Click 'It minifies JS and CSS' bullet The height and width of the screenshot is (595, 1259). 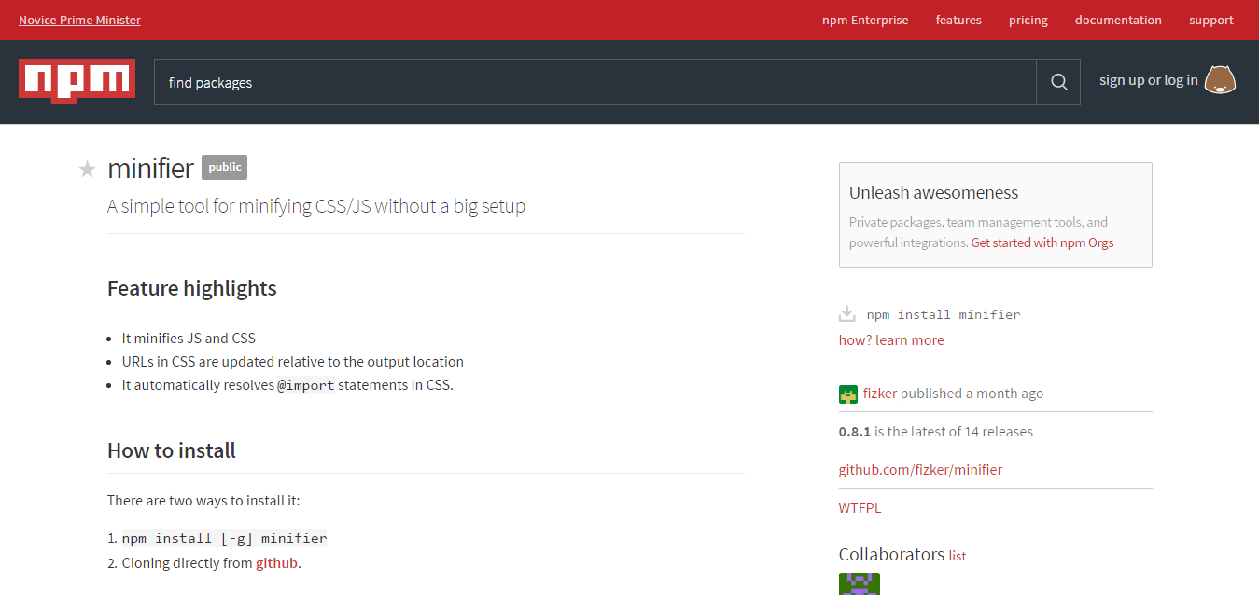[x=189, y=339]
